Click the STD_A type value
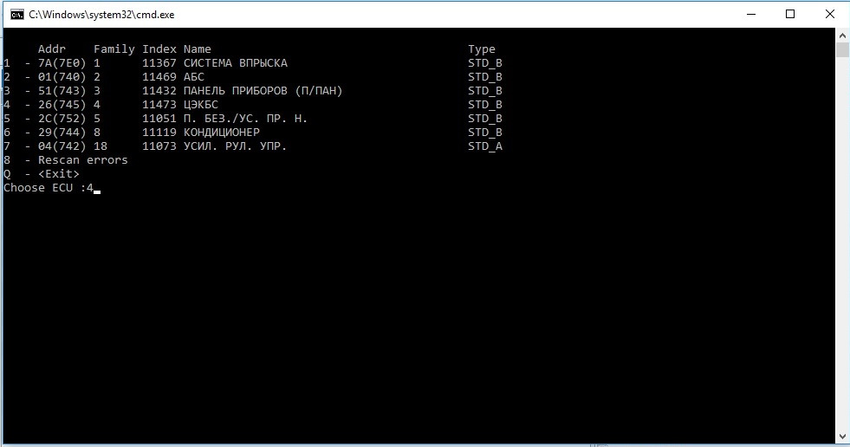The width and height of the screenshot is (850, 447). (x=485, y=146)
